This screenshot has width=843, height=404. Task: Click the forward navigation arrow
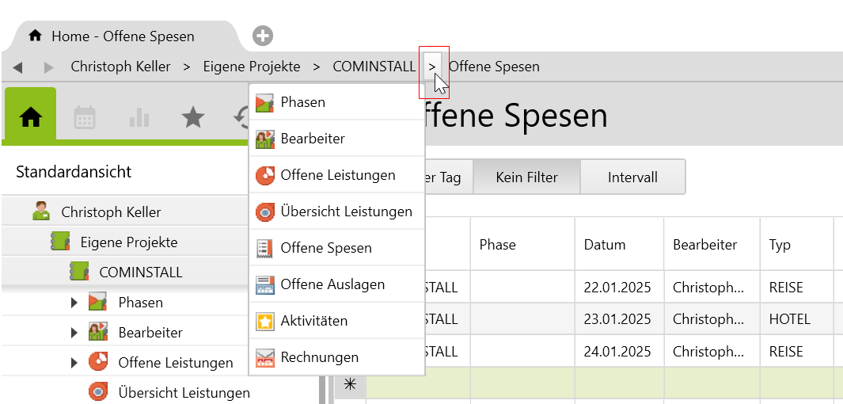(48, 67)
